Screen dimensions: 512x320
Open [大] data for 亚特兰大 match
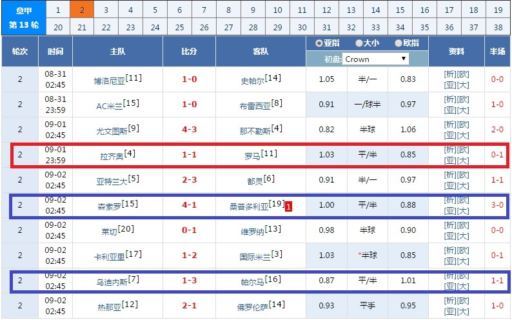(x=463, y=185)
